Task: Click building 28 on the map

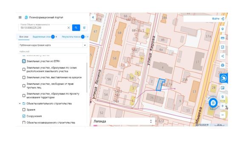Action: (213, 88)
